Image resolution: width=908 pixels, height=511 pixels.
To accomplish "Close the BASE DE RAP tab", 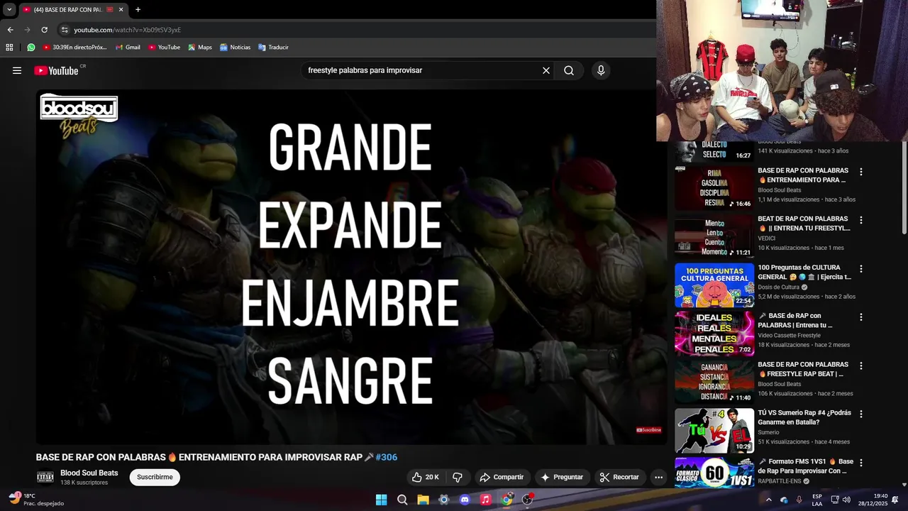I will point(121,10).
